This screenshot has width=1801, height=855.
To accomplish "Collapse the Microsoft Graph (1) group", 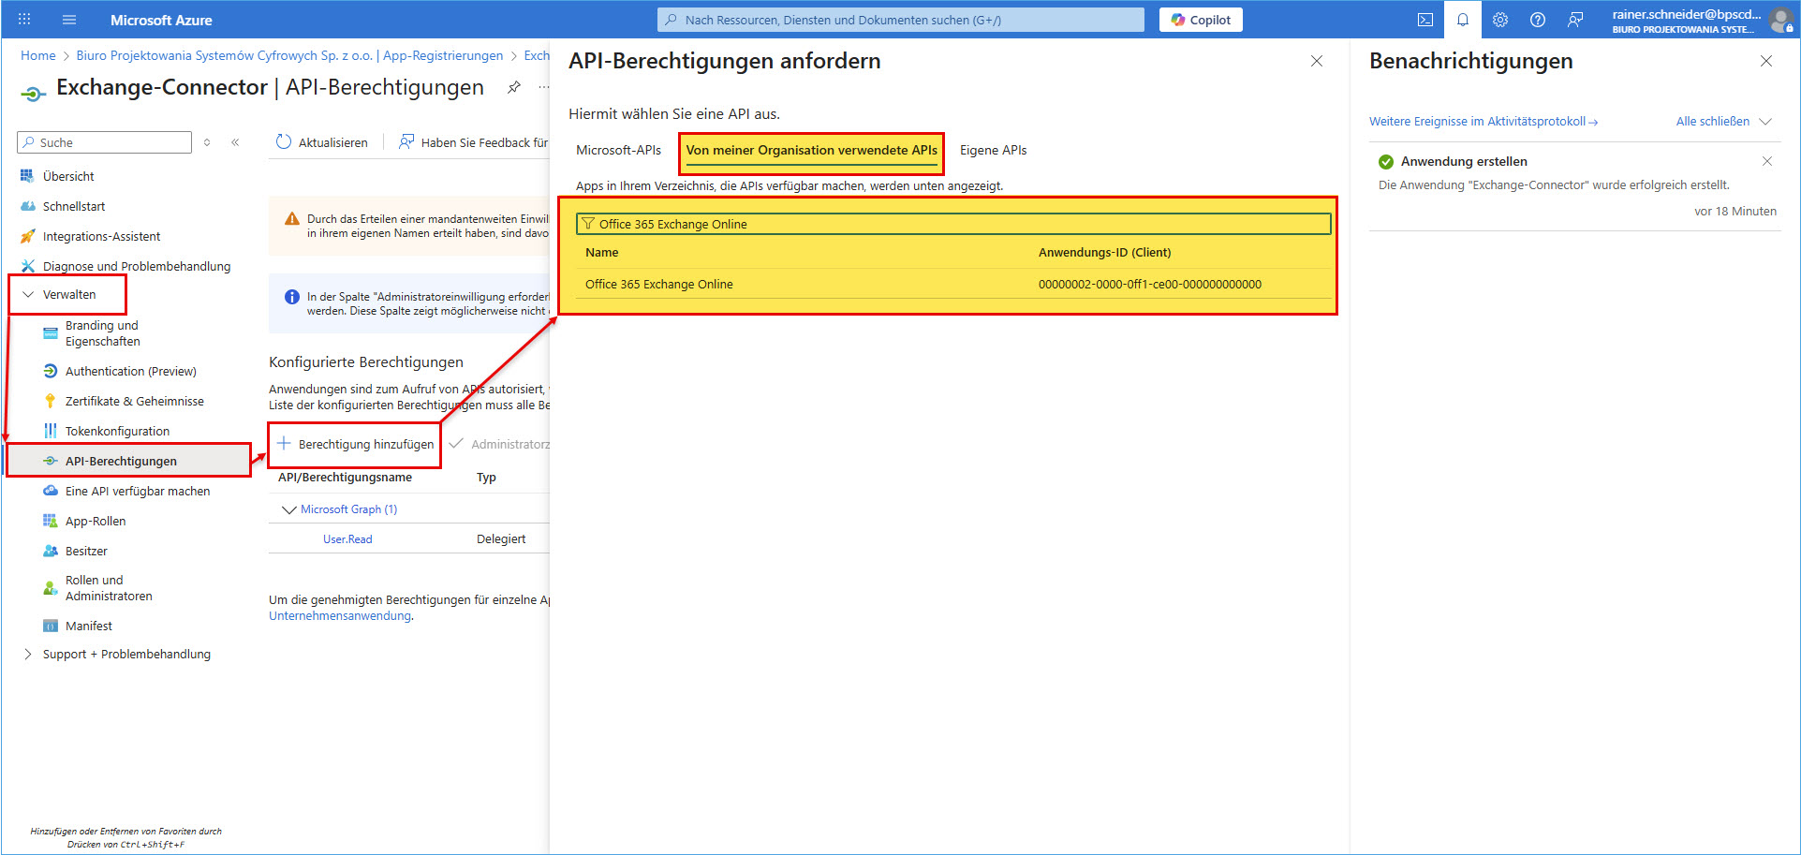I will pyautogui.click(x=289, y=509).
